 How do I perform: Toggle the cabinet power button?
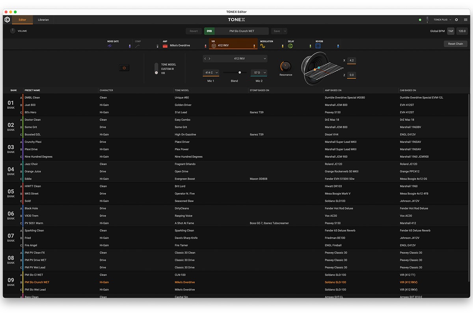[124, 68]
